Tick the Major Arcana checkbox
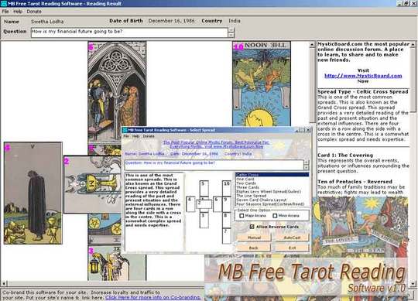Screen dimensions: 418x301 coord(242,216)
